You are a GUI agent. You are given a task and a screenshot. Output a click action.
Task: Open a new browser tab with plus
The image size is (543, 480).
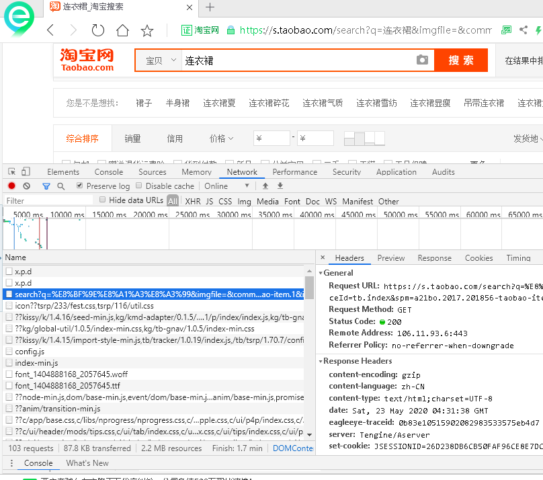tap(210, 7)
